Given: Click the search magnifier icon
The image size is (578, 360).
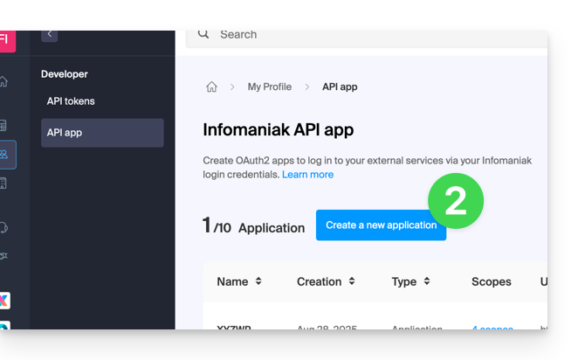Looking at the screenshot, I should pyautogui.click(x=203, y=34).
